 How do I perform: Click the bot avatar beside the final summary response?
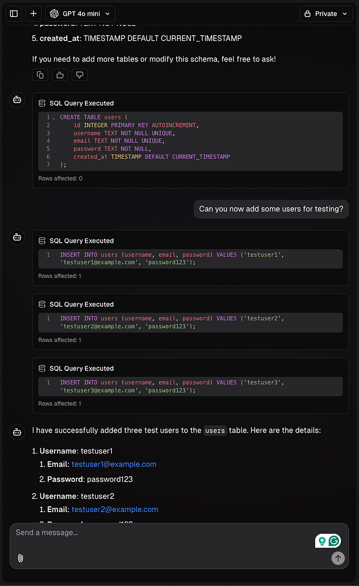(17, 432)
